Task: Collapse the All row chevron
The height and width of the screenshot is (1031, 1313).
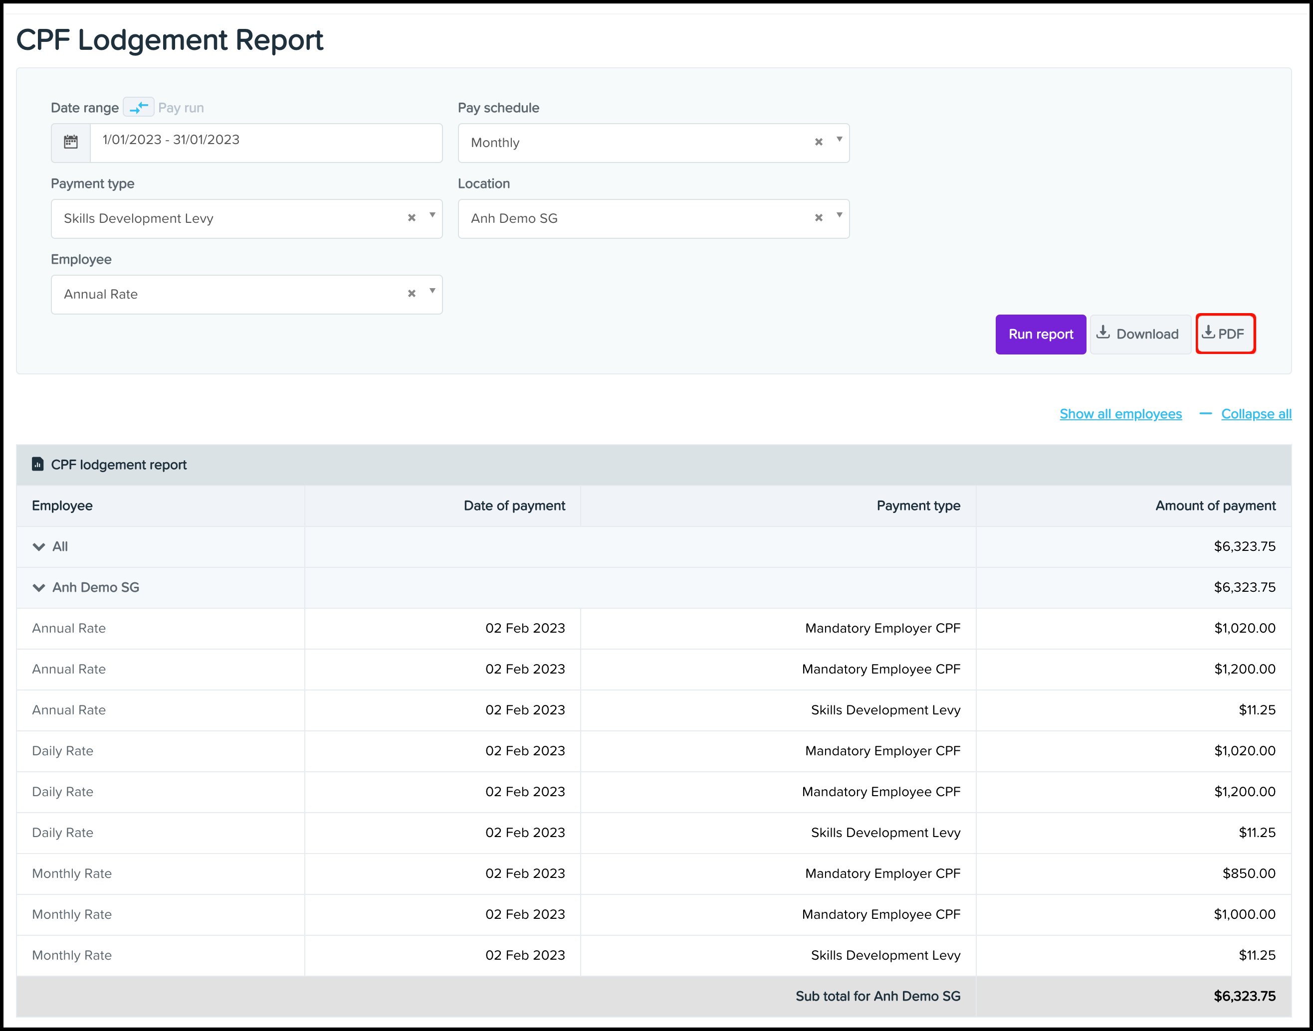Action: 38,547
